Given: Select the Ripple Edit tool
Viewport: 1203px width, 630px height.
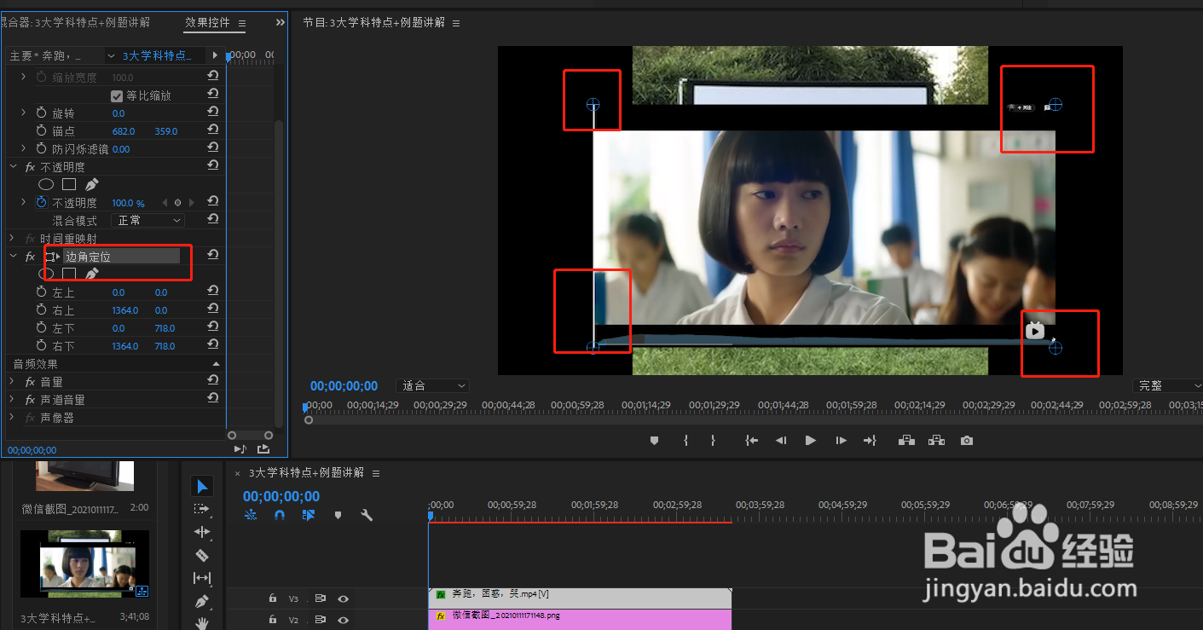Looking at the screenshot, I should click(x=201, y=532).
